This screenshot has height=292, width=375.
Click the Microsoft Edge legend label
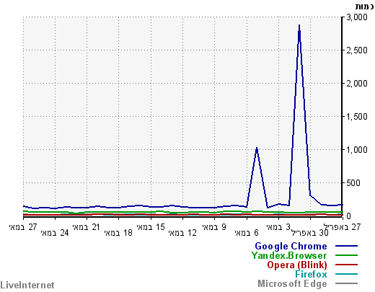click(x=292, y=283)
